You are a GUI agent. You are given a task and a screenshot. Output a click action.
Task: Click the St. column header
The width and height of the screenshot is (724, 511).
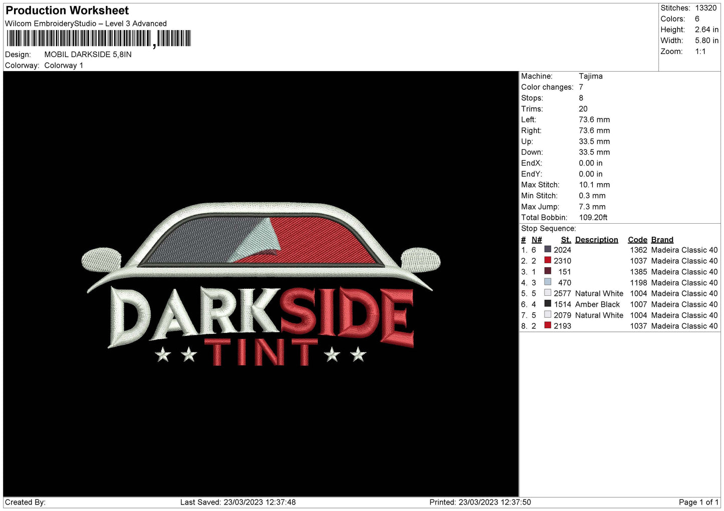(566, 240)
